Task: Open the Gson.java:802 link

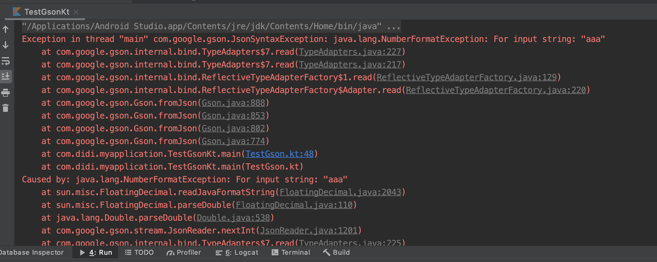Action: click(233, 129)
